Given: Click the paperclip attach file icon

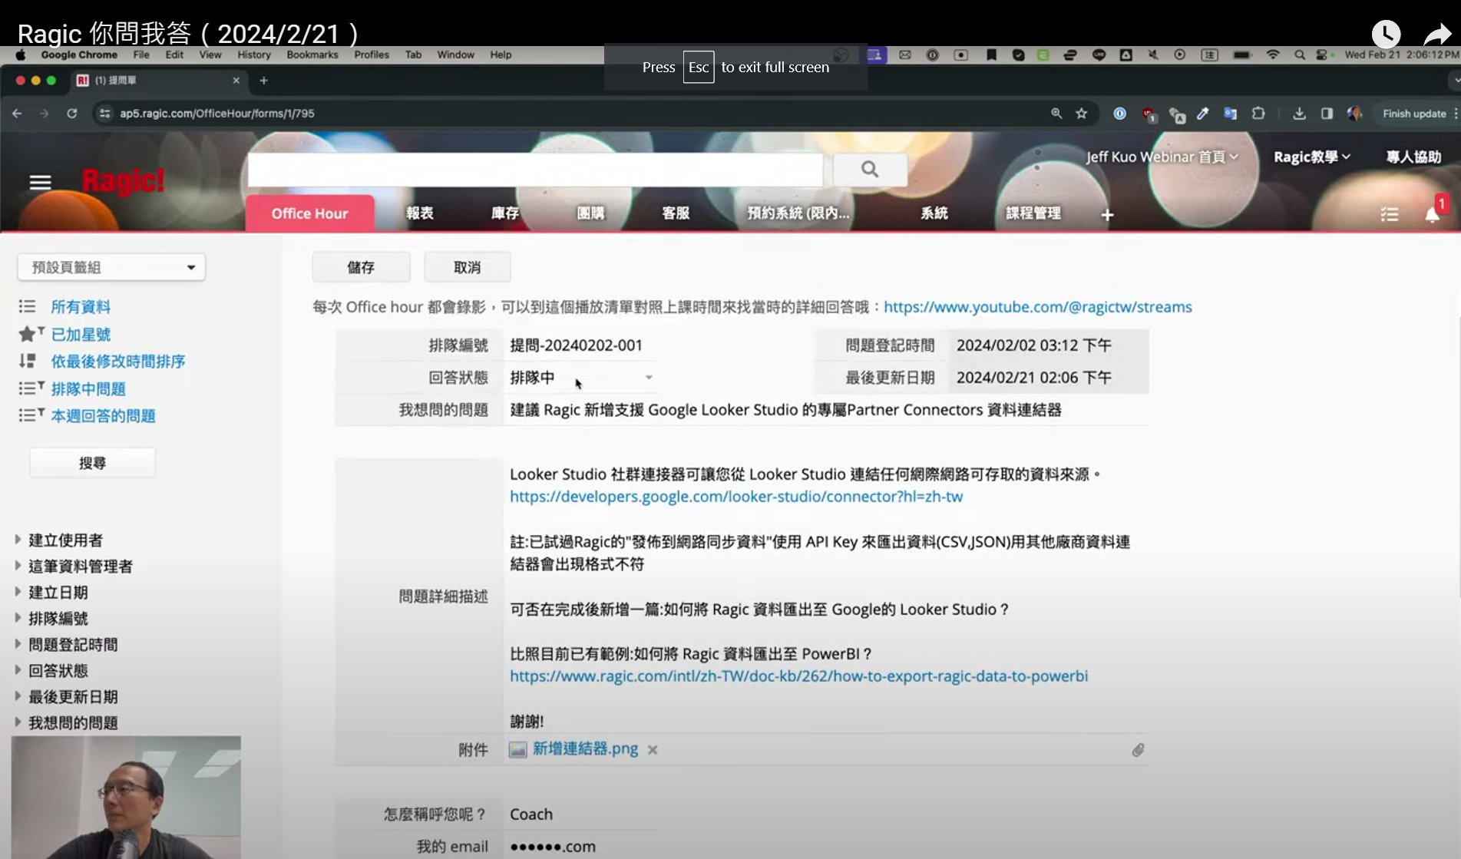Looking at the screenshot, I should 1138,750.
